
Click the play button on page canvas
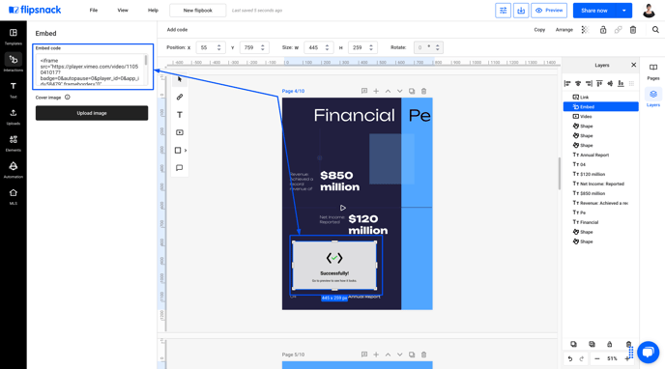[x=343, y=208]
